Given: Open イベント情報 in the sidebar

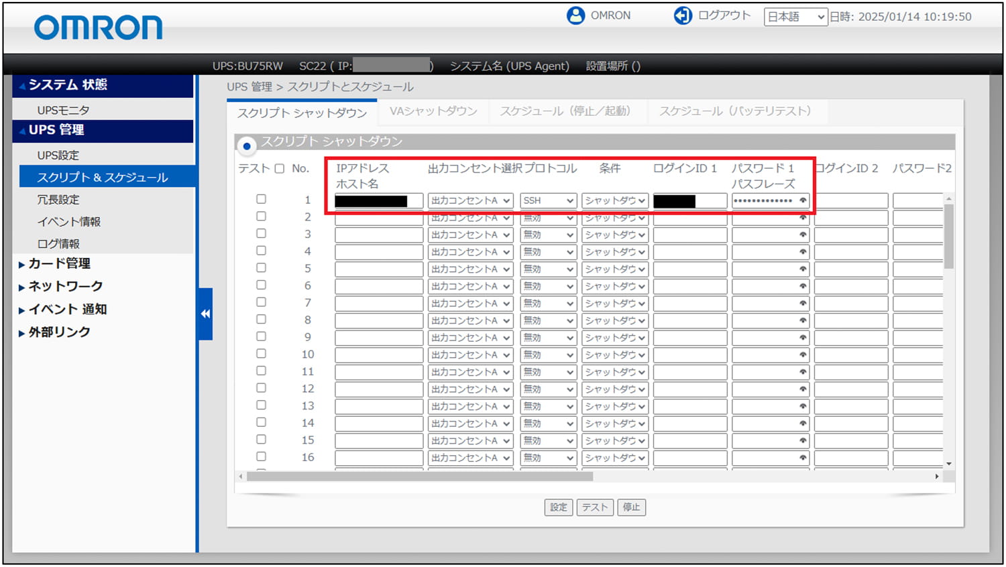Looking at the screenshot, I should (69, 222).
